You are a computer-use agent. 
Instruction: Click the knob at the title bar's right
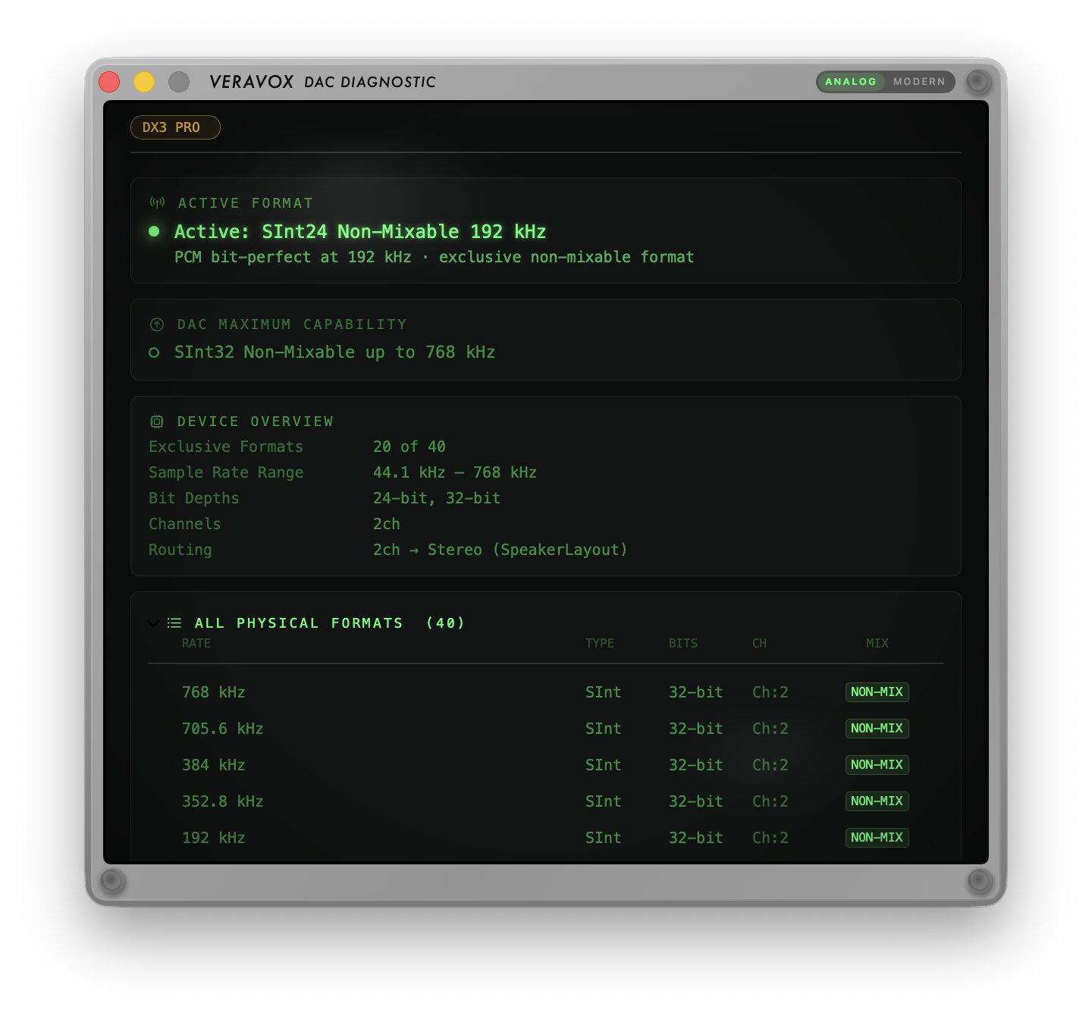pos(978,81)
